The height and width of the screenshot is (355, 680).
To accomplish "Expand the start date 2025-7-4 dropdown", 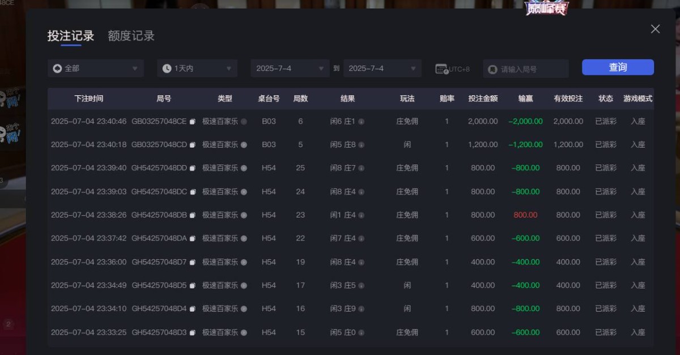I will pyautogui.click(x=290, y=68).
